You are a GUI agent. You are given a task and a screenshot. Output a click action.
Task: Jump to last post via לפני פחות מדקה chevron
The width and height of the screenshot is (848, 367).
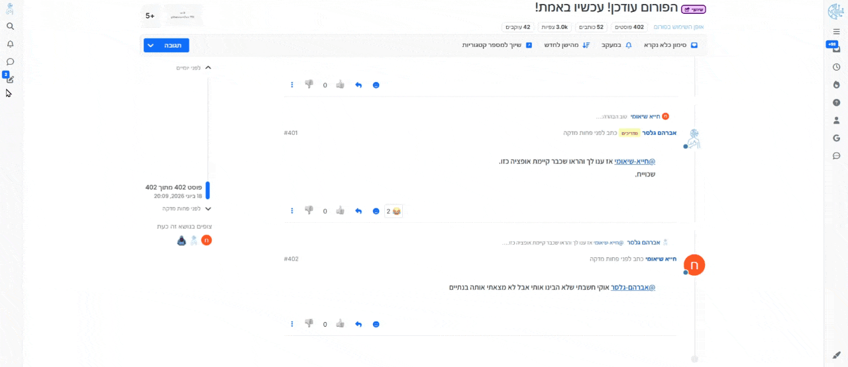(208, 208)
